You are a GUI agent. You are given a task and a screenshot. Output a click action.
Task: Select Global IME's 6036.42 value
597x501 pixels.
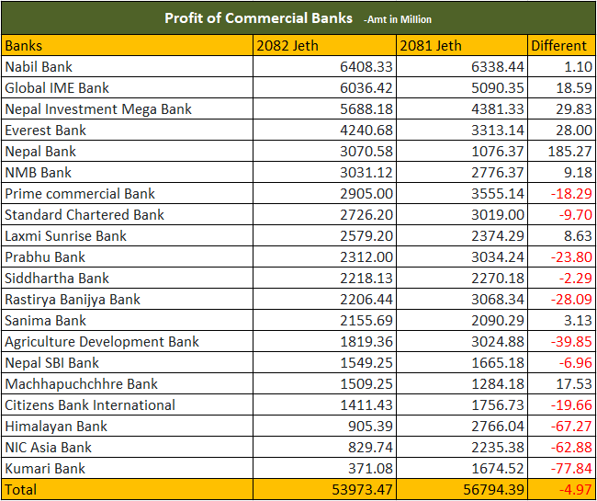[325, 87]
